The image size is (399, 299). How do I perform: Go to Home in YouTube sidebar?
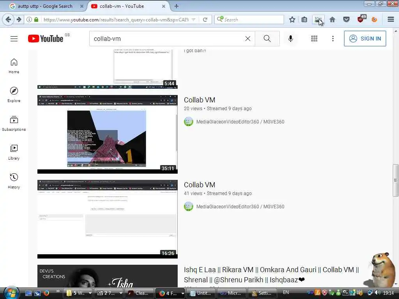point(14,66)
